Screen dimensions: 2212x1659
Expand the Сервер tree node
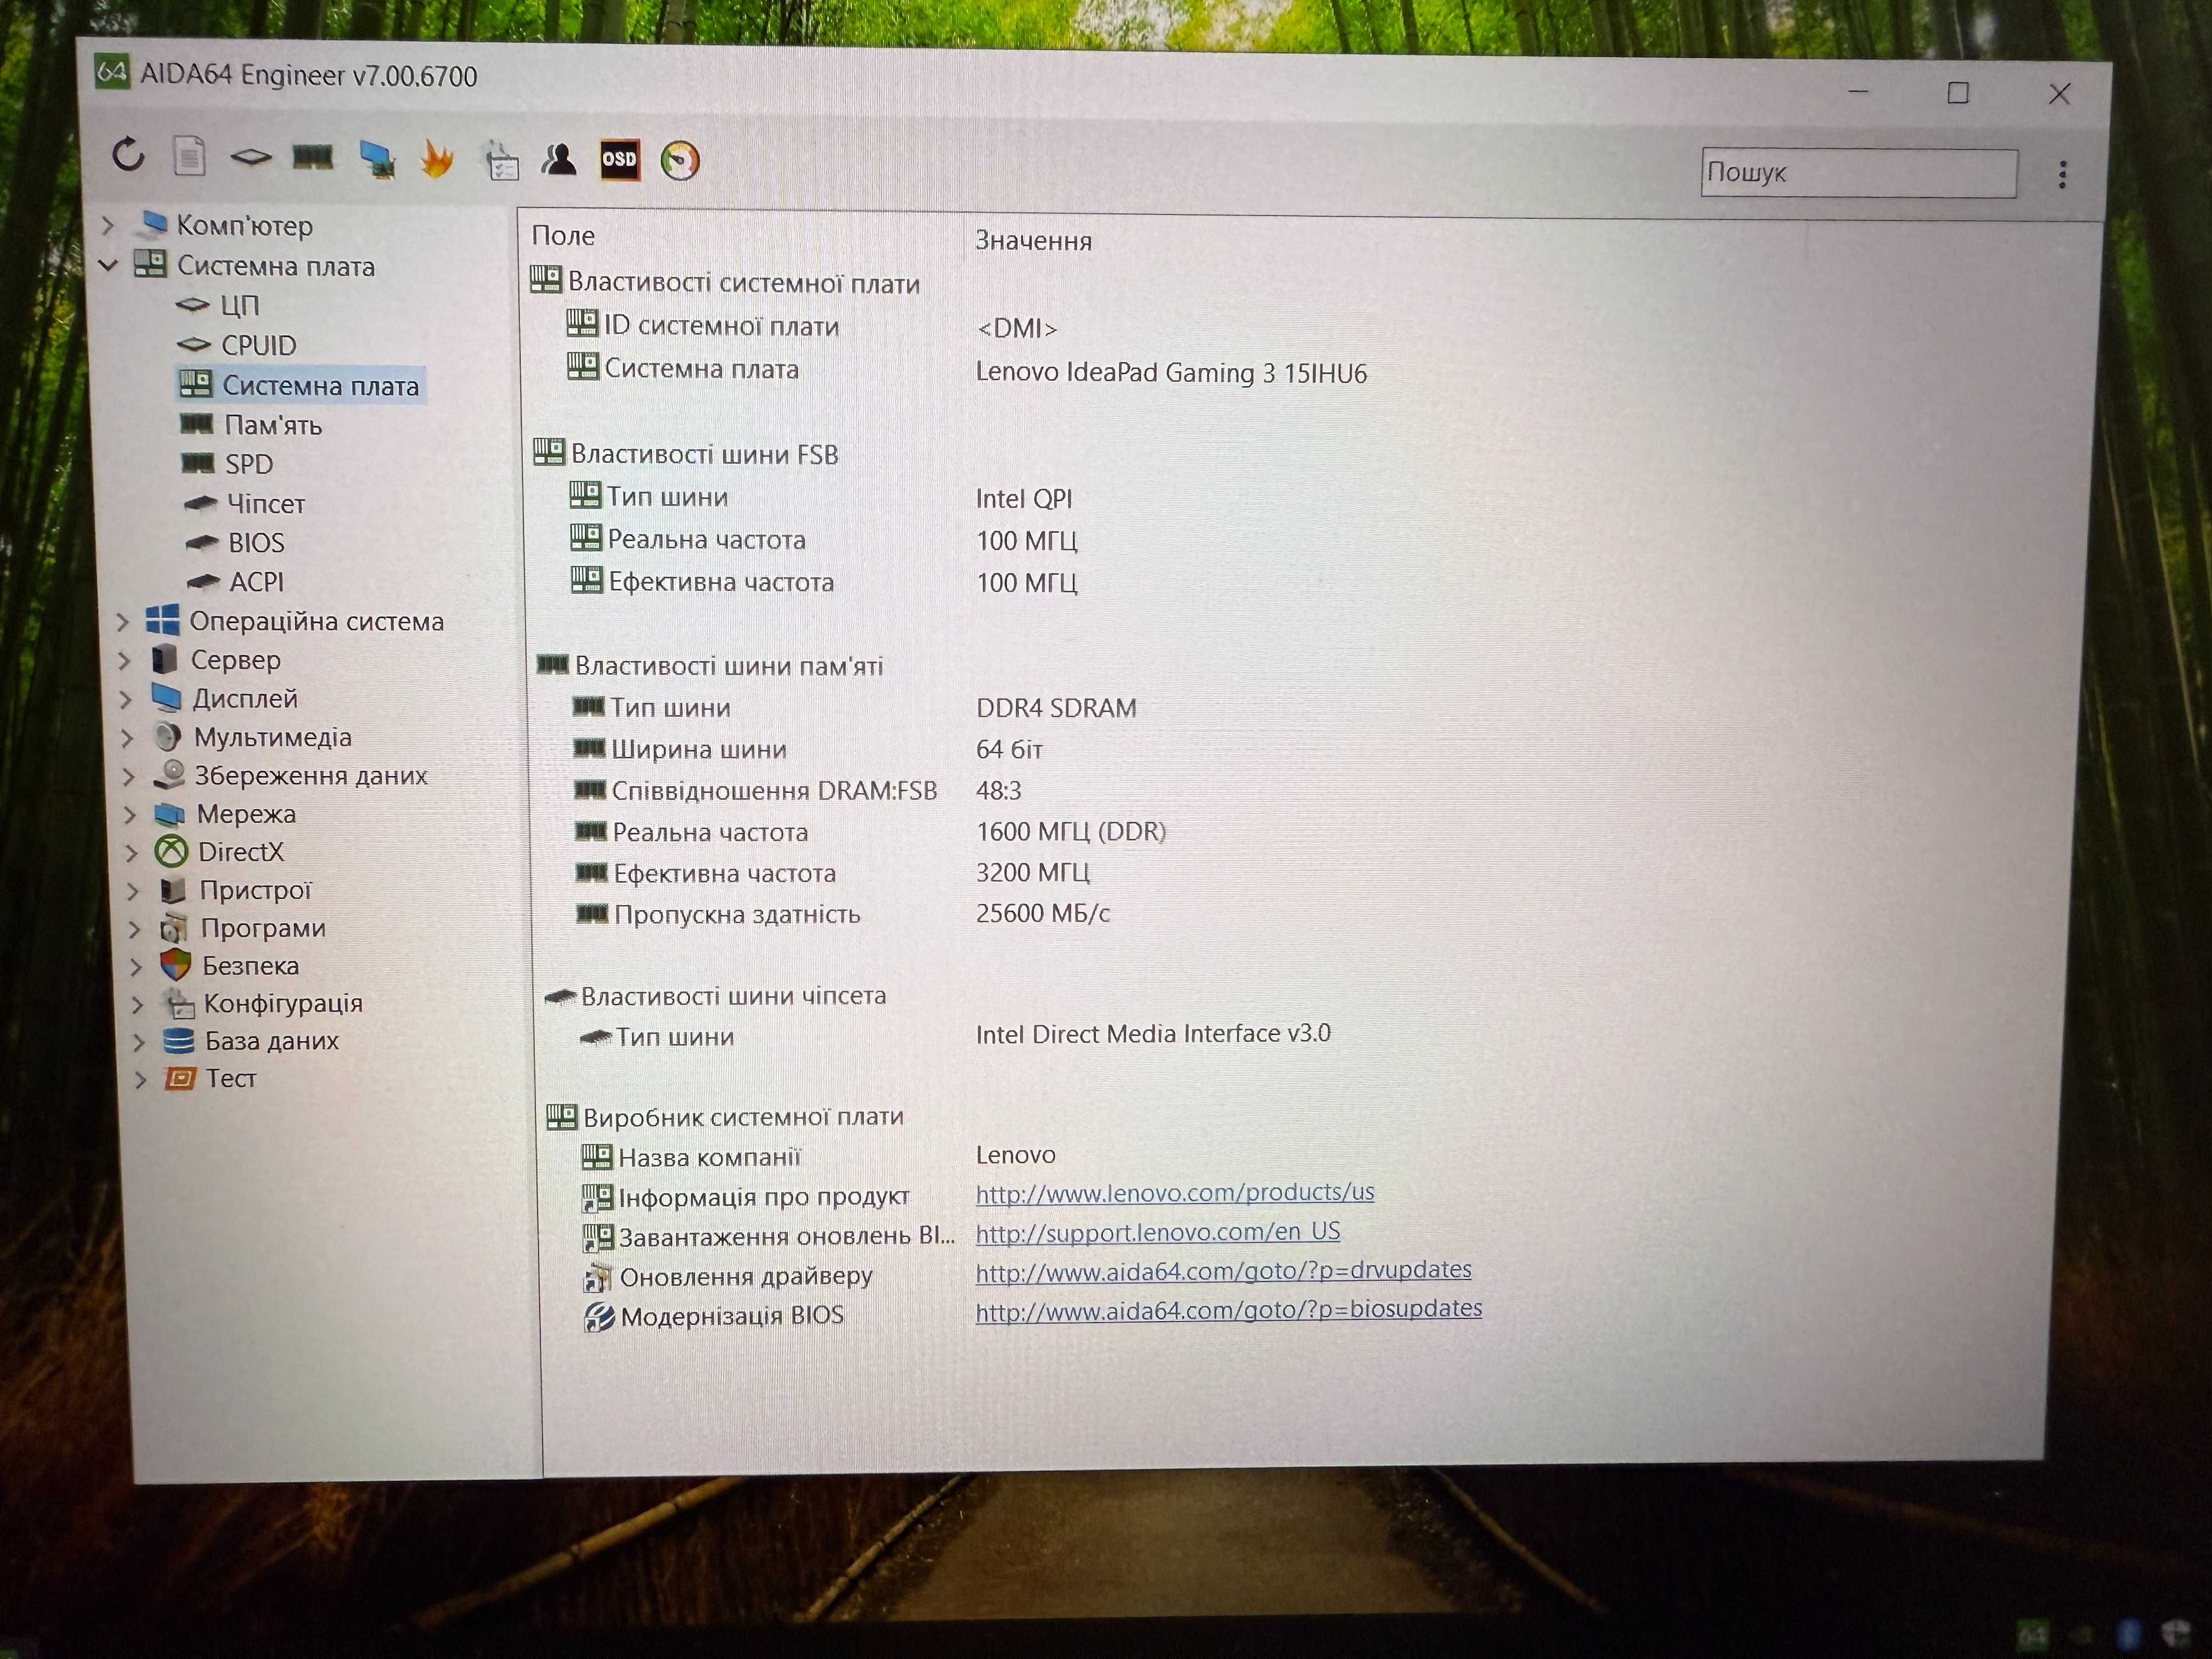pyautogui.click(x=124, y=661)
